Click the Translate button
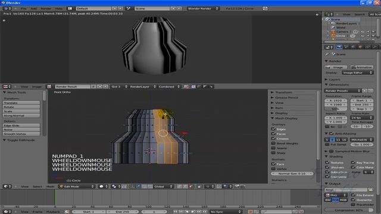 [x=21, y=103]
